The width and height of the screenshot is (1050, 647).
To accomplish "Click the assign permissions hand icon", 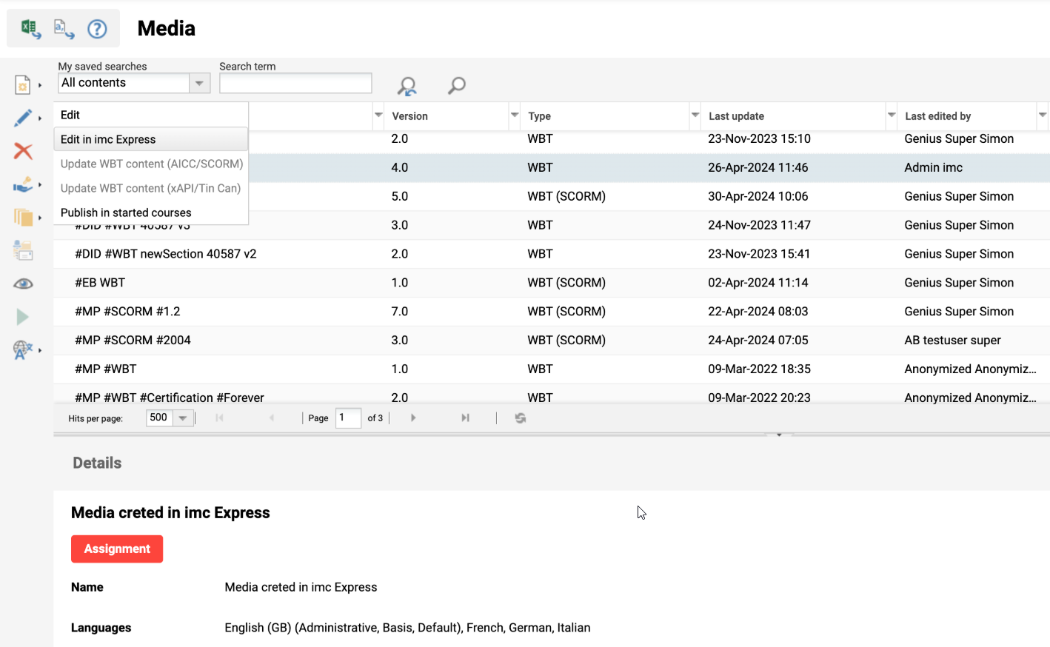I will coord(22,184).
